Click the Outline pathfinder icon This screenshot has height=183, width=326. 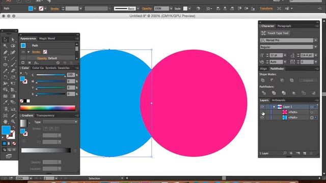pos(304,93)
